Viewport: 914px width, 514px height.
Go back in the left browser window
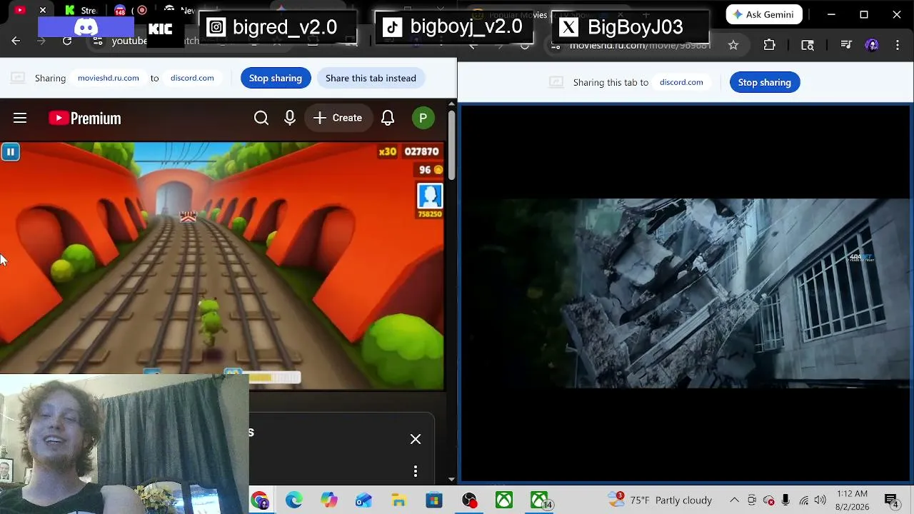point(16,41)
